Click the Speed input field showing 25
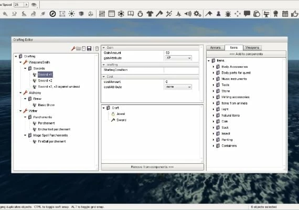This screenshot has width=299, height=210. [x=19, y=5]
